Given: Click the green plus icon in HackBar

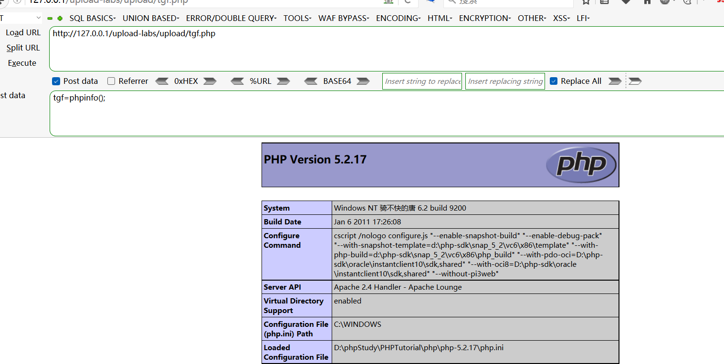Looking at the screenshot, I should point(60,19).
